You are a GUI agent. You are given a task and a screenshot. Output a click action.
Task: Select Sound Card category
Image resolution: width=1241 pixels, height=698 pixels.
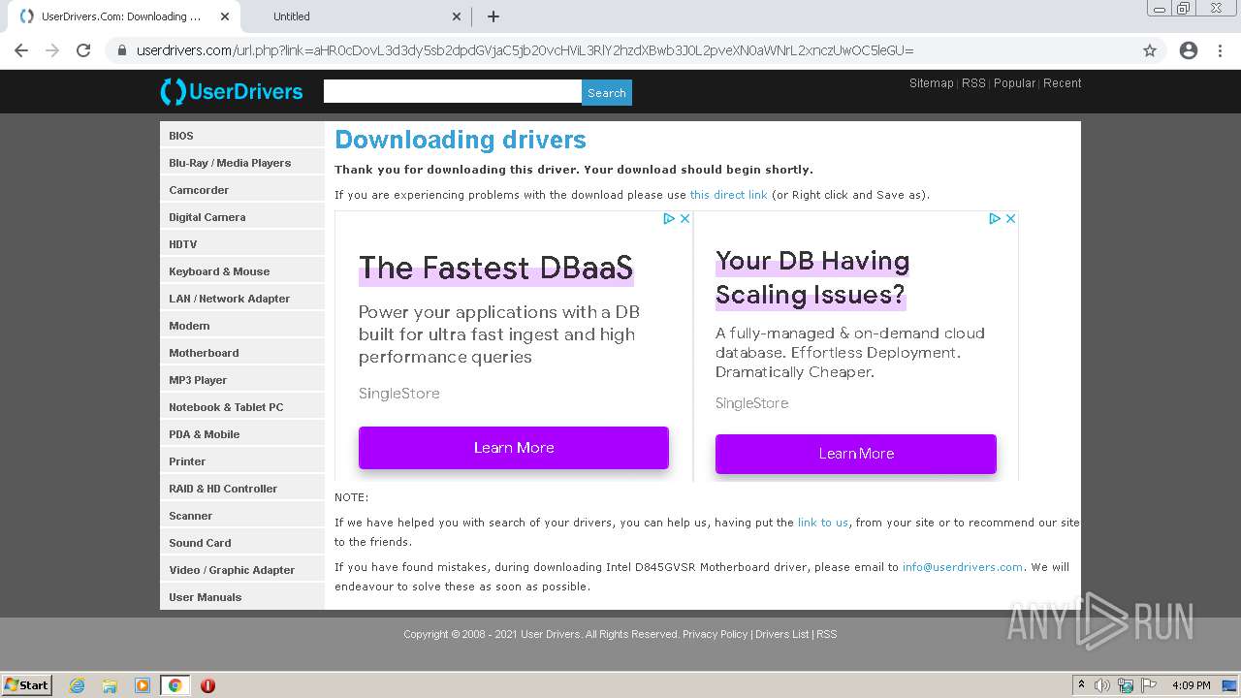tap(242, 543)
